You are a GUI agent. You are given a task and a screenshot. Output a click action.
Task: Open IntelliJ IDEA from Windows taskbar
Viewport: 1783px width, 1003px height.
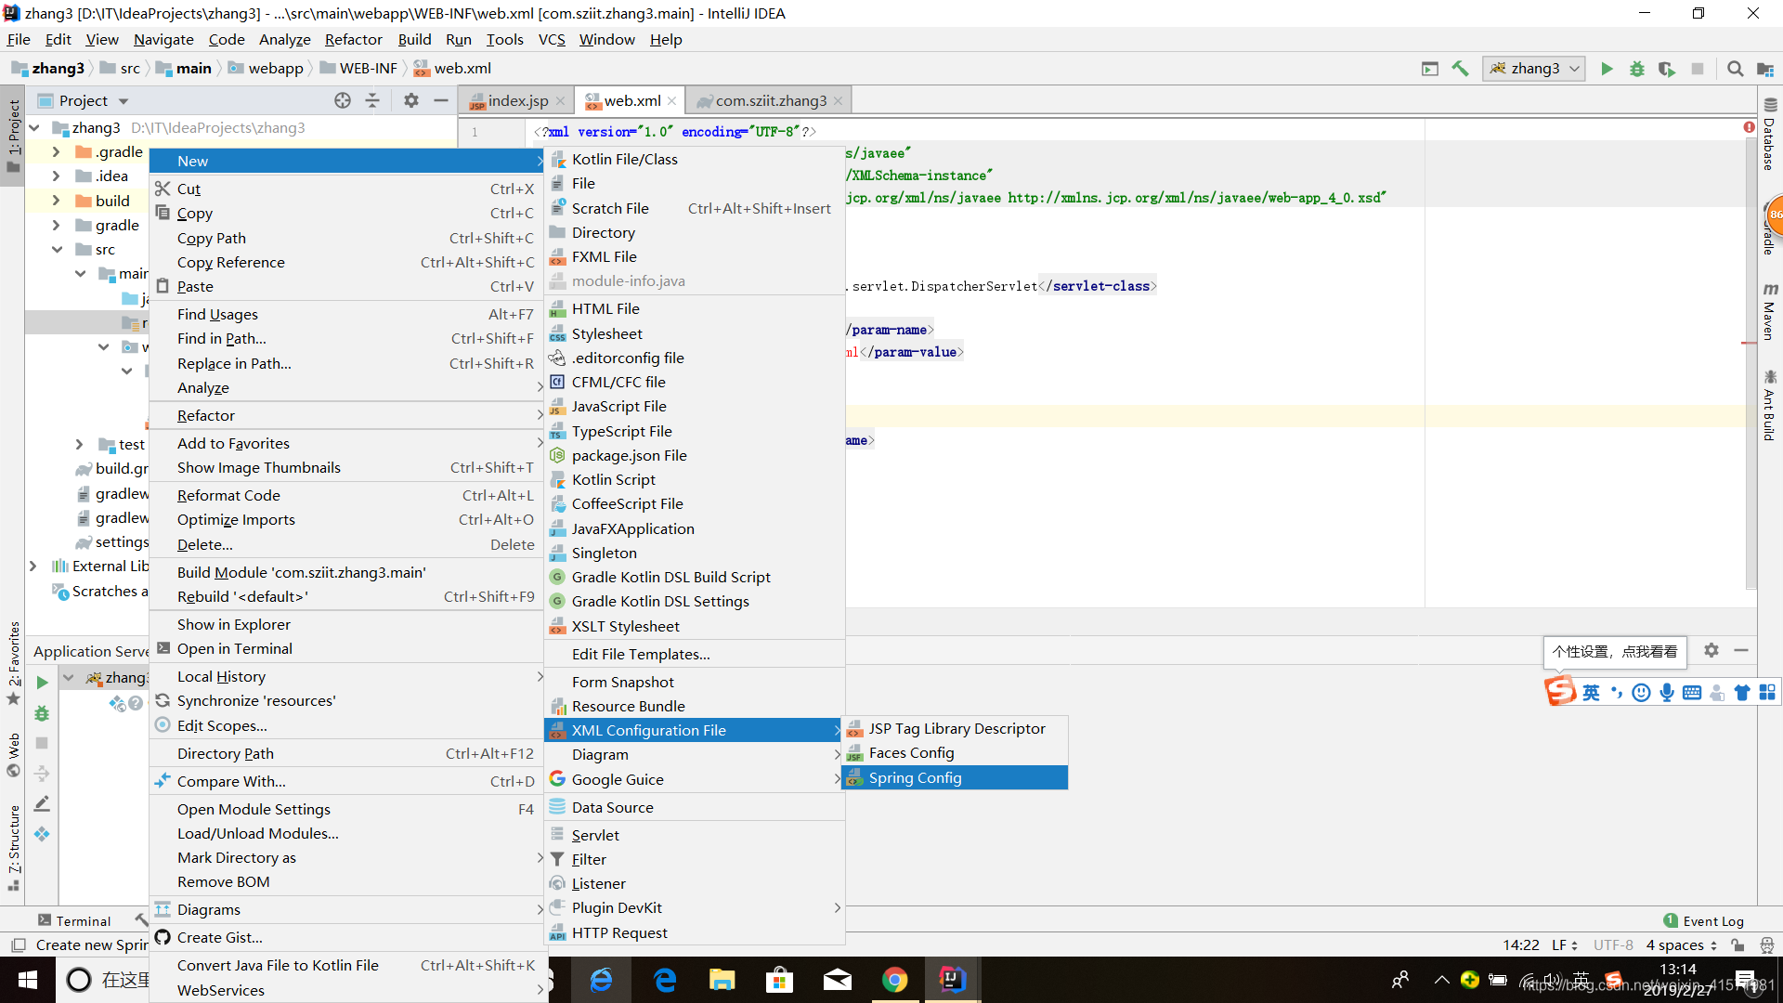[x=952, y=980]
